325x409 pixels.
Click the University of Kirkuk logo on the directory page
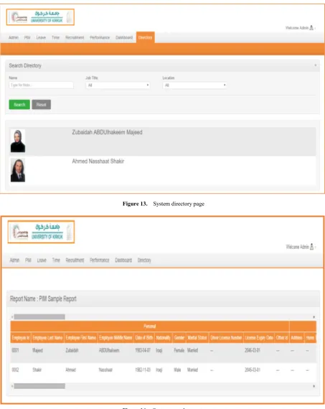coord(40,17)
